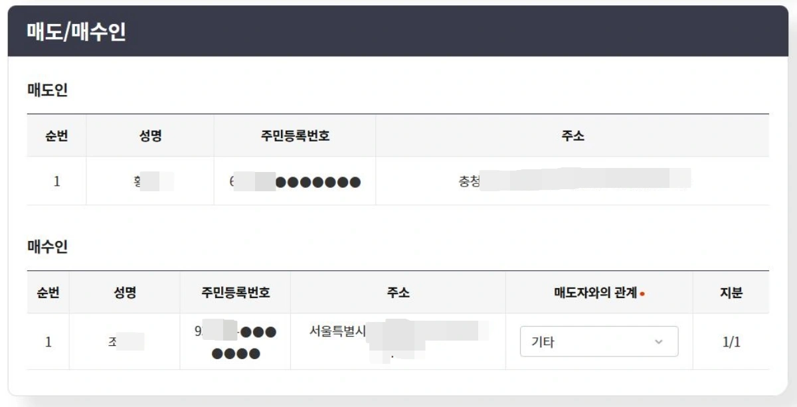Click the seller's 주민등록번호 column header

[294, 135]
